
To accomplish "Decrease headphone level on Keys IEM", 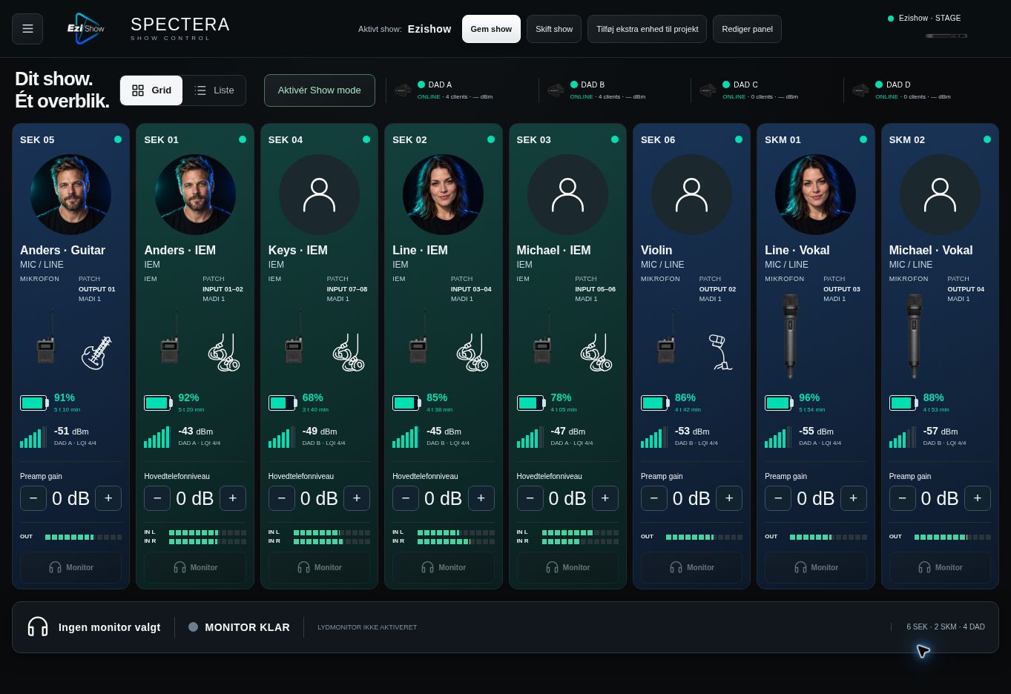I will 282,498.
